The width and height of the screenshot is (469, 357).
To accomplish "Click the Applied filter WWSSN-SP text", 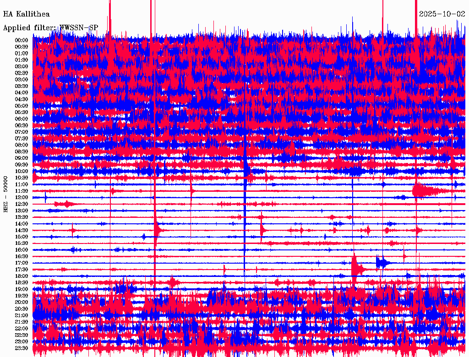I will pos(50,28).
